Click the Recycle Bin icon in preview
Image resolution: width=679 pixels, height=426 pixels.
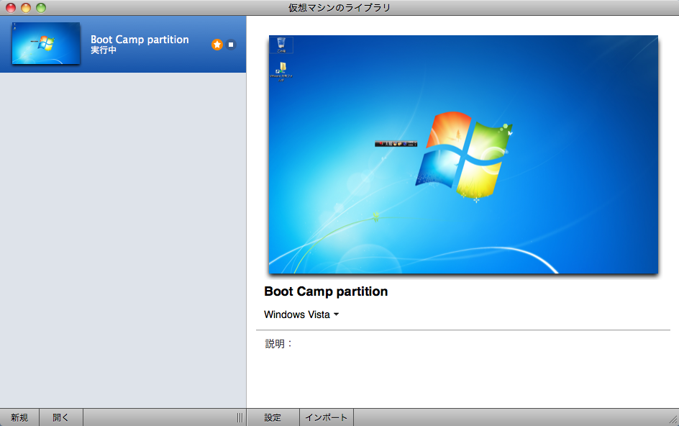(281, 45)
